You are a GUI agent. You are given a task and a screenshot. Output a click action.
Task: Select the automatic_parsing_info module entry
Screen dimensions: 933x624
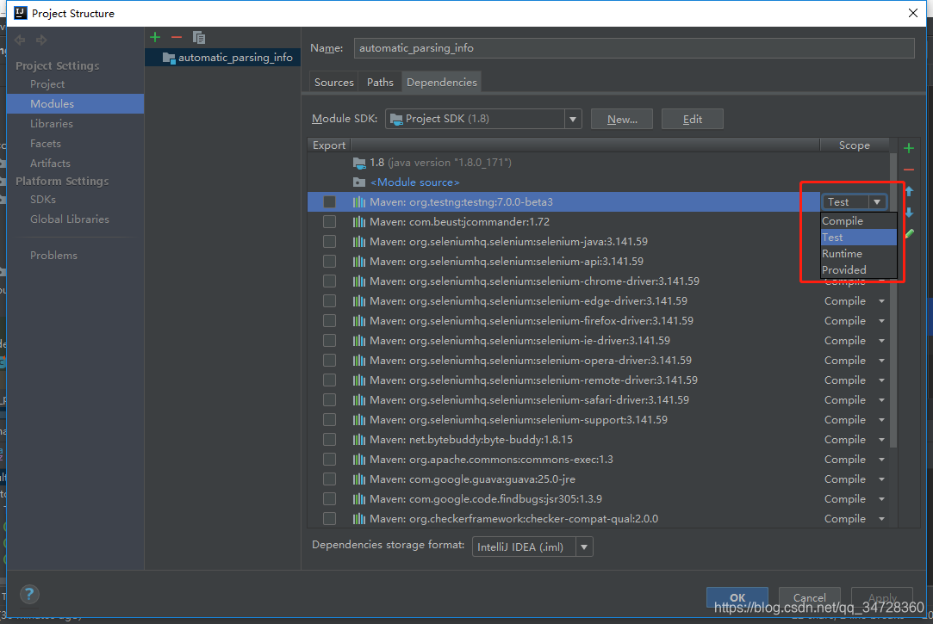click(222, 58)
